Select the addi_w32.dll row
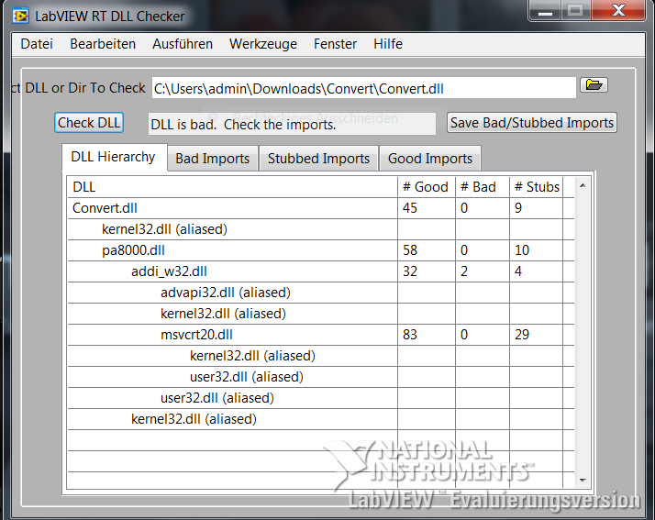Viewport: 655px width, 520px height. [x=321, y=271]
